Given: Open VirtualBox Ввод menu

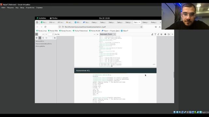Looking at the screenshot, I should [x=22, y=7].
